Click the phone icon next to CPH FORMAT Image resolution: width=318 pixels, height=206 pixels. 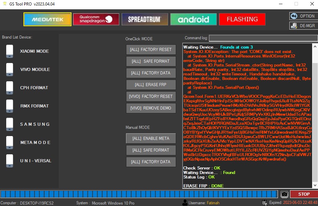(10, 87)
